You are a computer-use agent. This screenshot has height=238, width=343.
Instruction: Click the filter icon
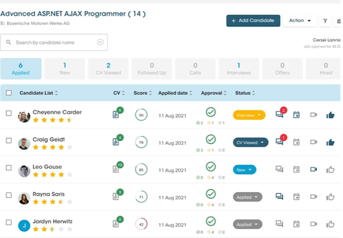[x=325, y=21]
